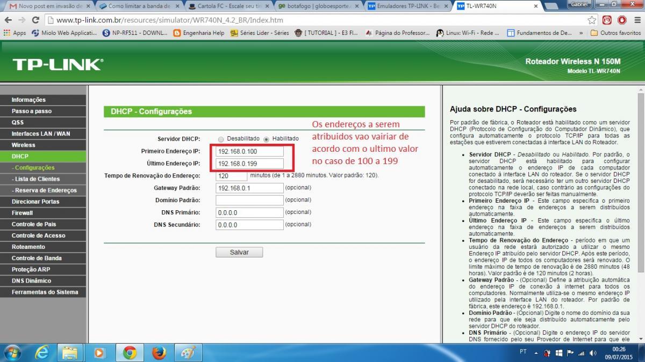Click the red Opera-style extension icon
This screenshot has width=645, height=362.
622,20
